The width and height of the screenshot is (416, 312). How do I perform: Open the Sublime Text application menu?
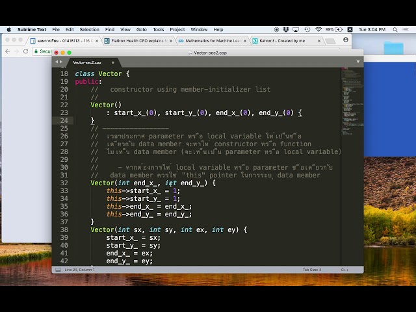point(32,29)
